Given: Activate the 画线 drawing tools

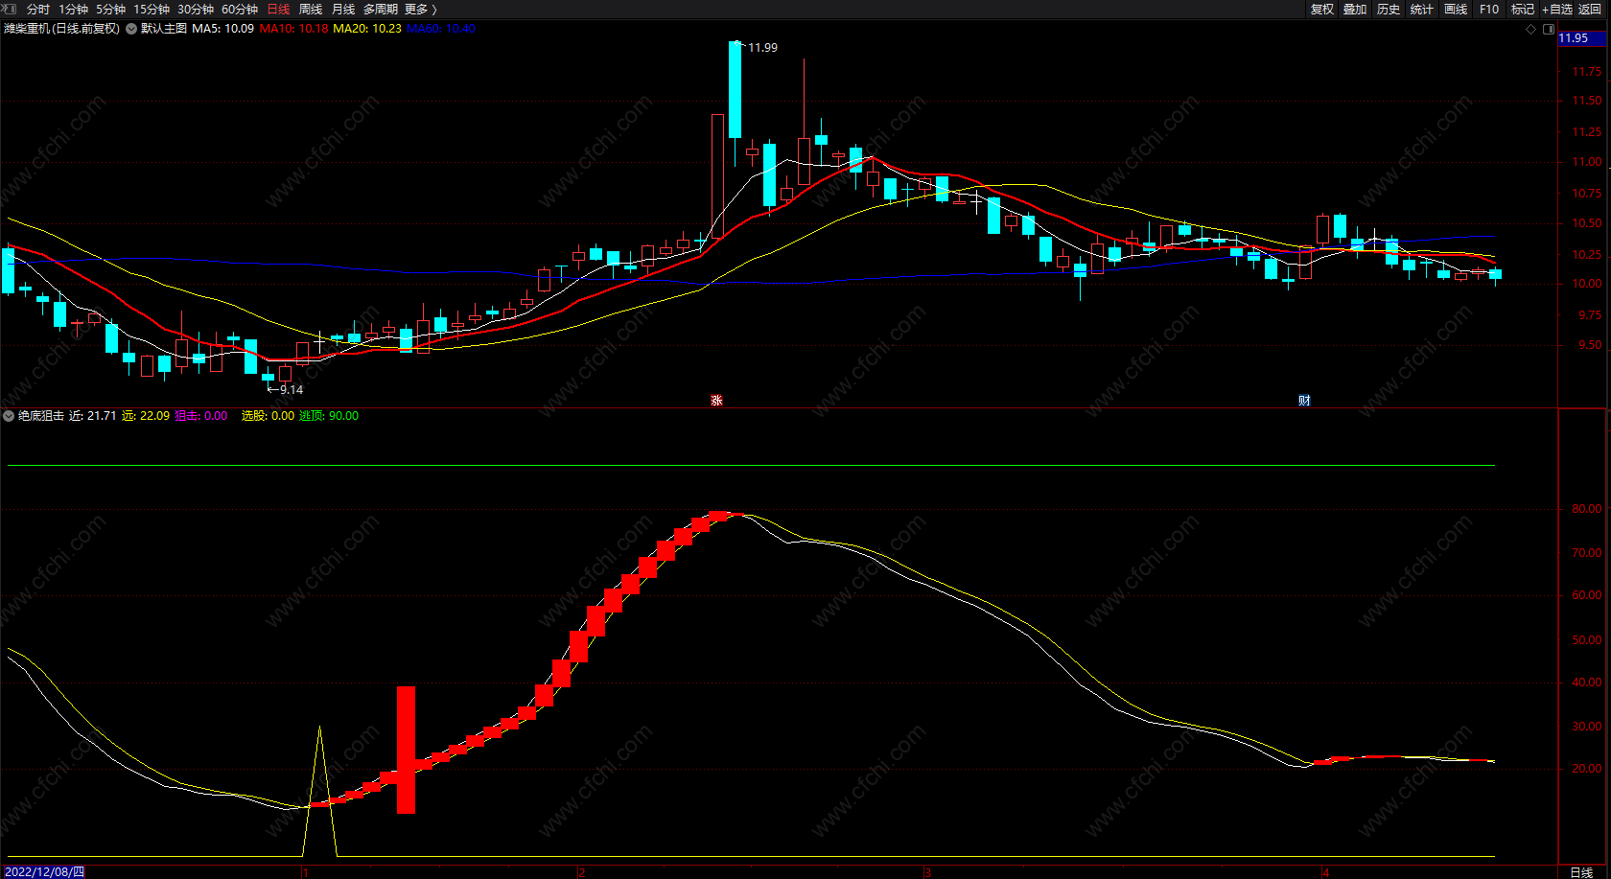Looking at the screenshot, I should (x=1456, y=9).
